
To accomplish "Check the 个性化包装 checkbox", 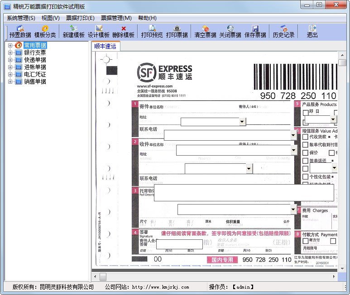I will 305,176.
